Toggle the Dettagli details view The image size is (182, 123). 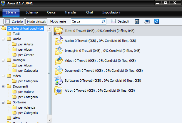(120, 21)
